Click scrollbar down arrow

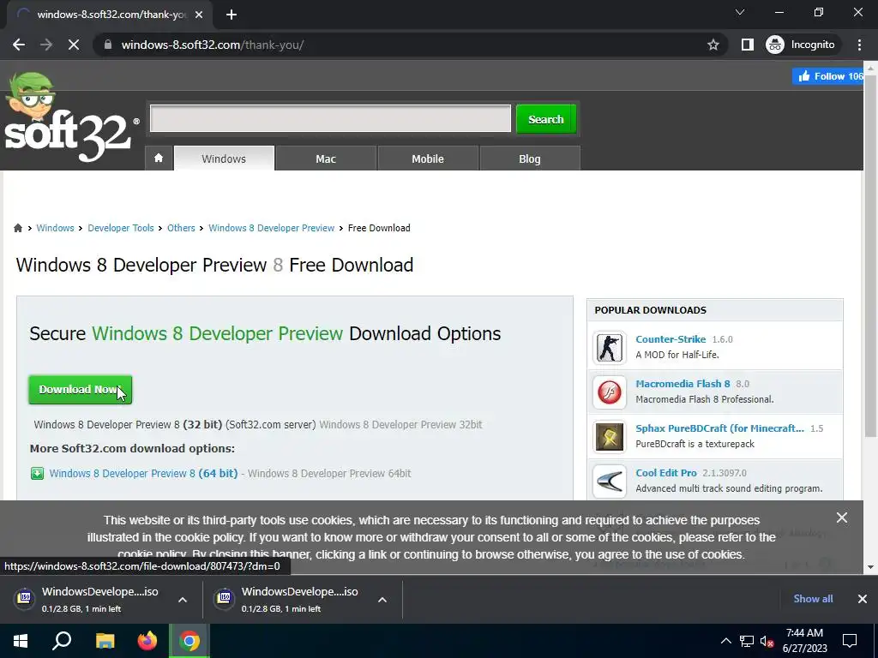tap(870, 567)
